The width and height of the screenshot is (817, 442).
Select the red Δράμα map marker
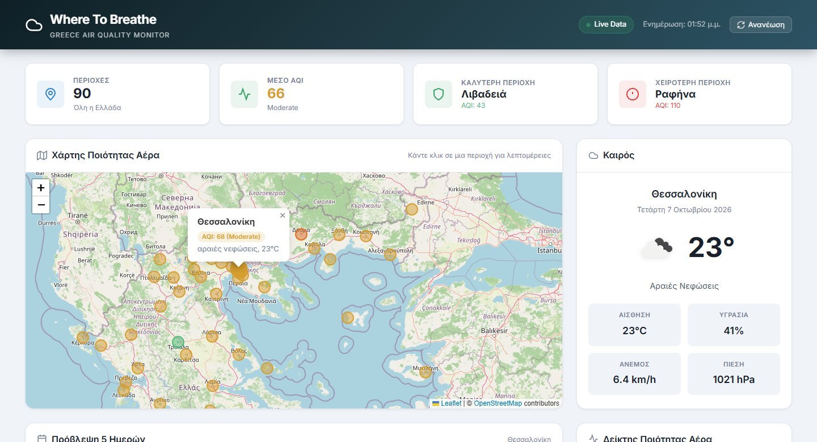tap(301, 234)
